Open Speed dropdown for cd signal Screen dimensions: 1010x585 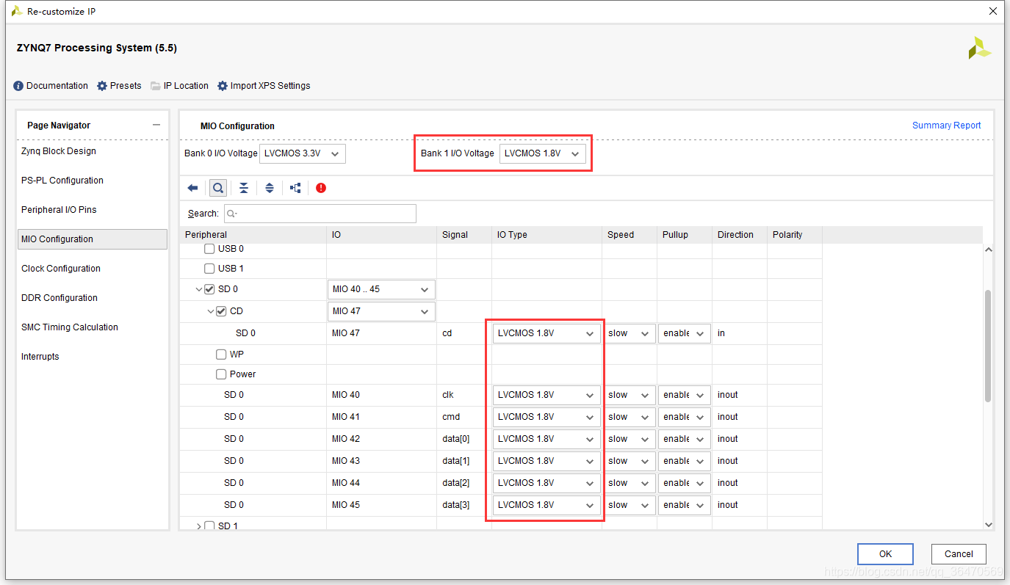(x=630, y=333)
